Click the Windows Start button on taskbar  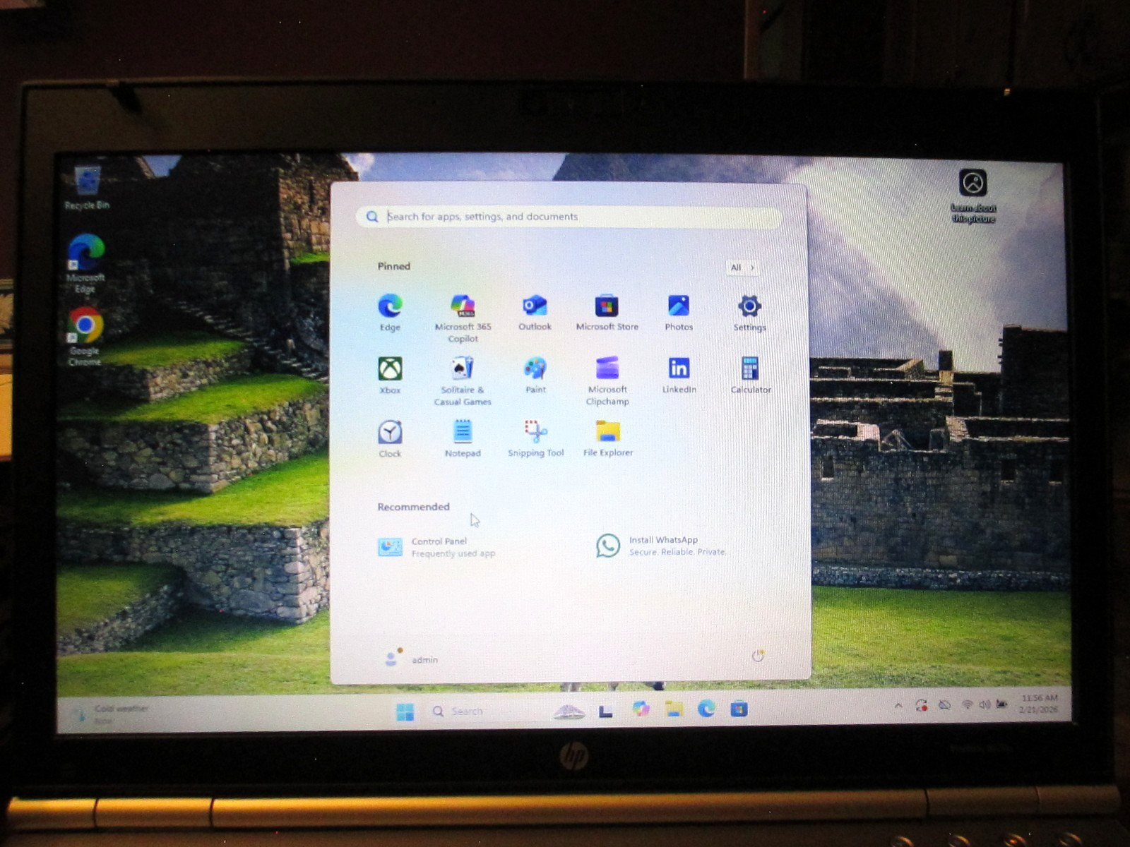point(405,711)
